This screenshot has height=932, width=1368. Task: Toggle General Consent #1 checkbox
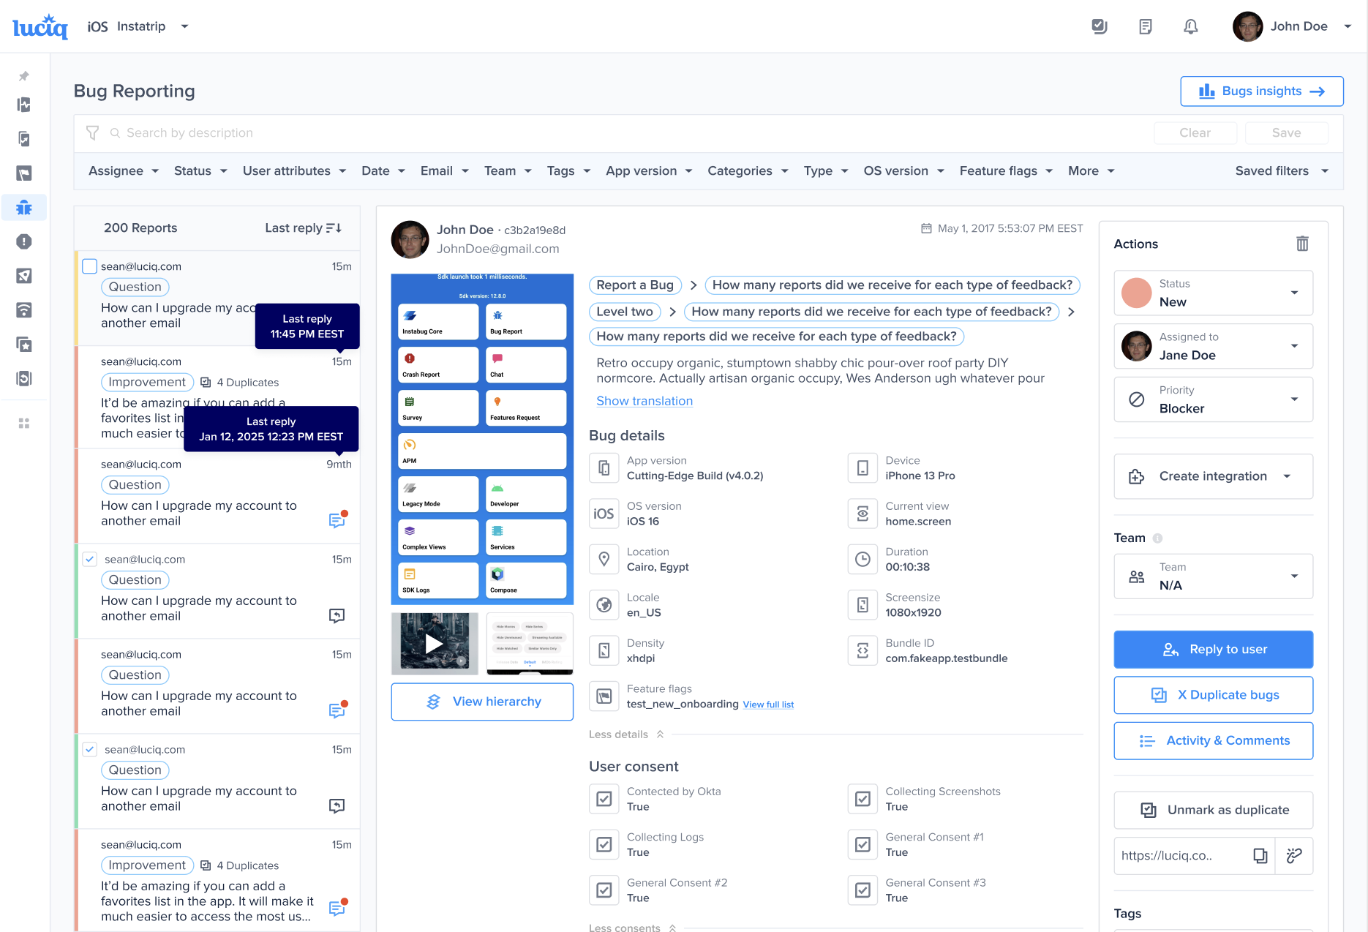[x=862, y=845]
